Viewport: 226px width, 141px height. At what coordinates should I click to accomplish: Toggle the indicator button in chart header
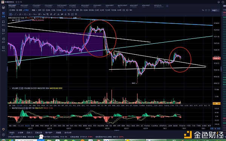(12, 10)
